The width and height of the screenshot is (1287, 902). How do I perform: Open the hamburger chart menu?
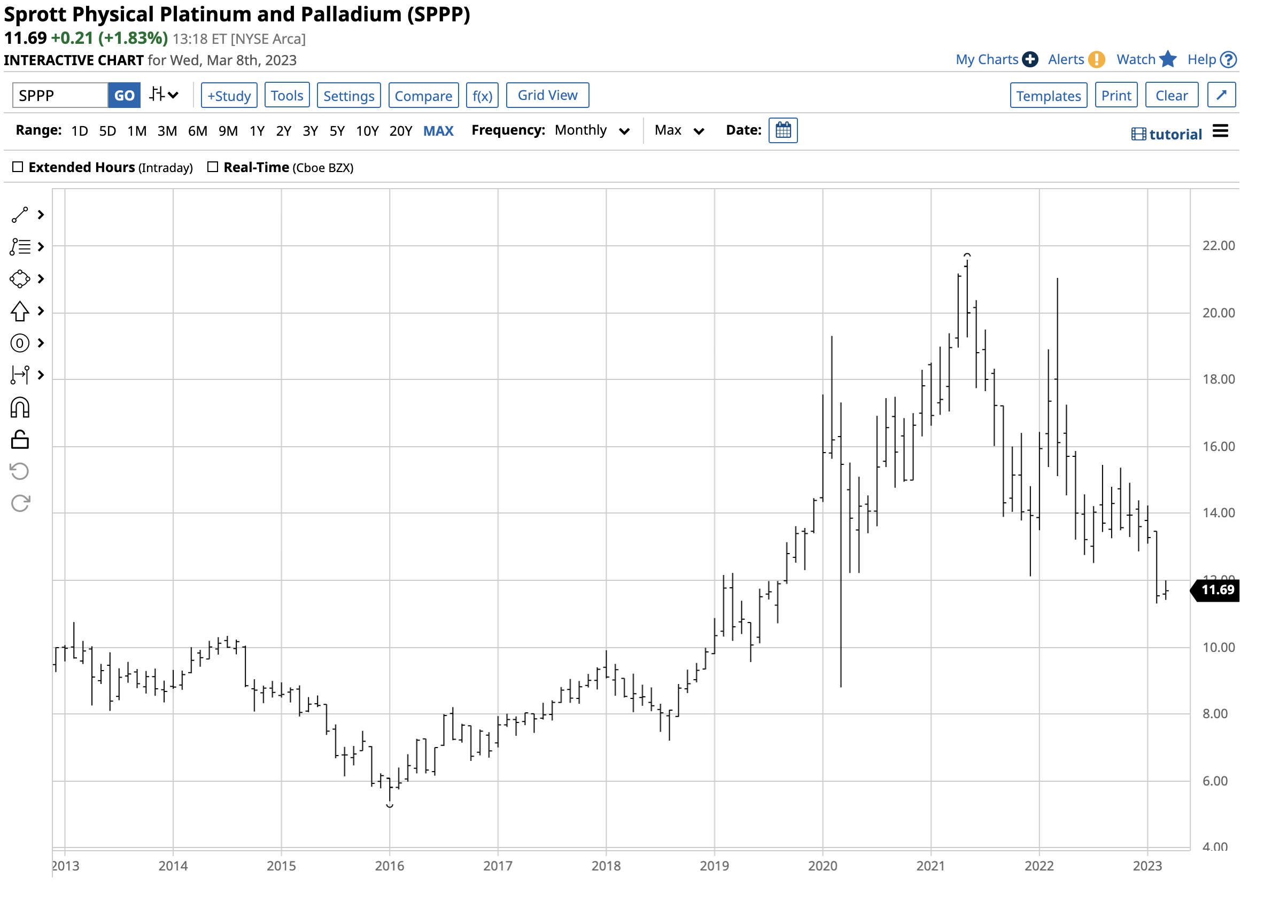[1220, 131]
